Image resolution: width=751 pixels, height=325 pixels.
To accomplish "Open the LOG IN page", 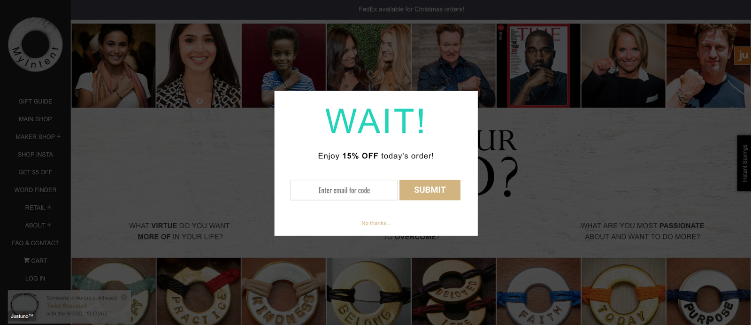I will (x=35, y=279).
